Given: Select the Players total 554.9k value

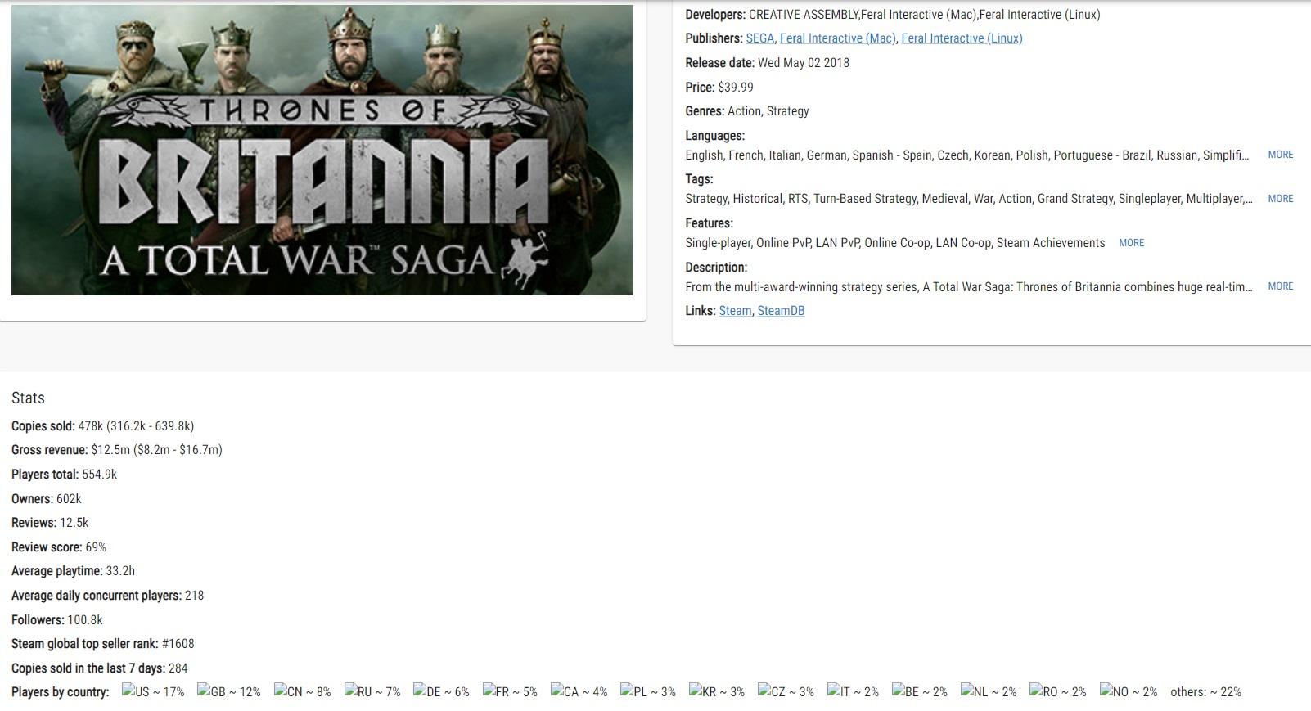Looking at the screenshot, I should 99,475.
